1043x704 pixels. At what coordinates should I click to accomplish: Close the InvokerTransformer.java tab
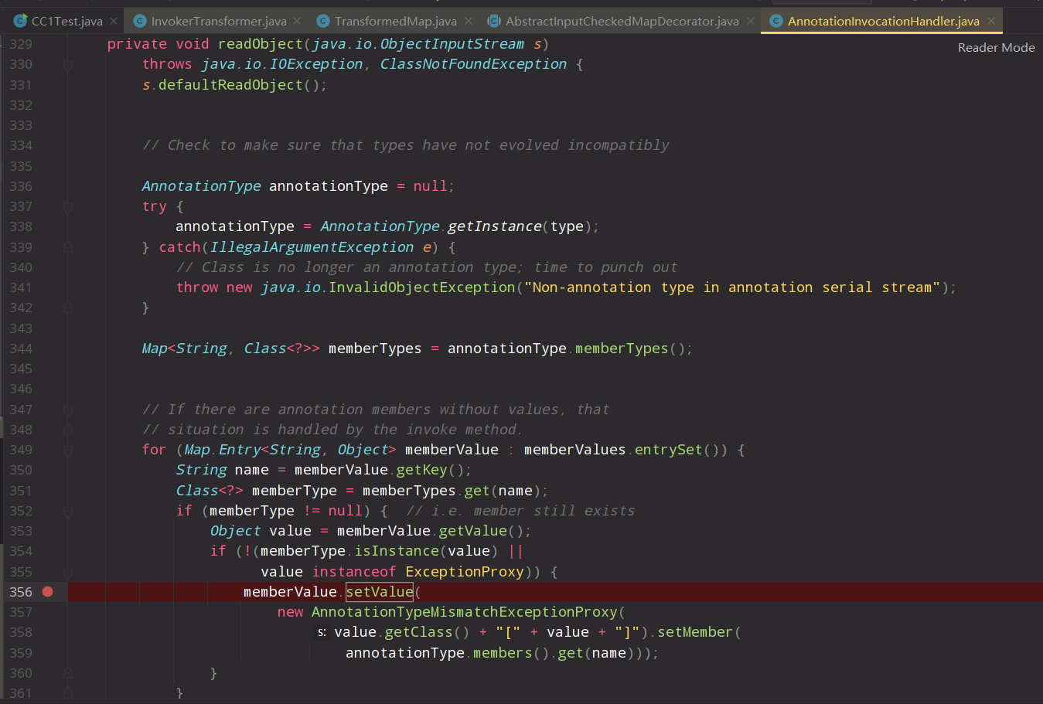click(x=297, y=21)
